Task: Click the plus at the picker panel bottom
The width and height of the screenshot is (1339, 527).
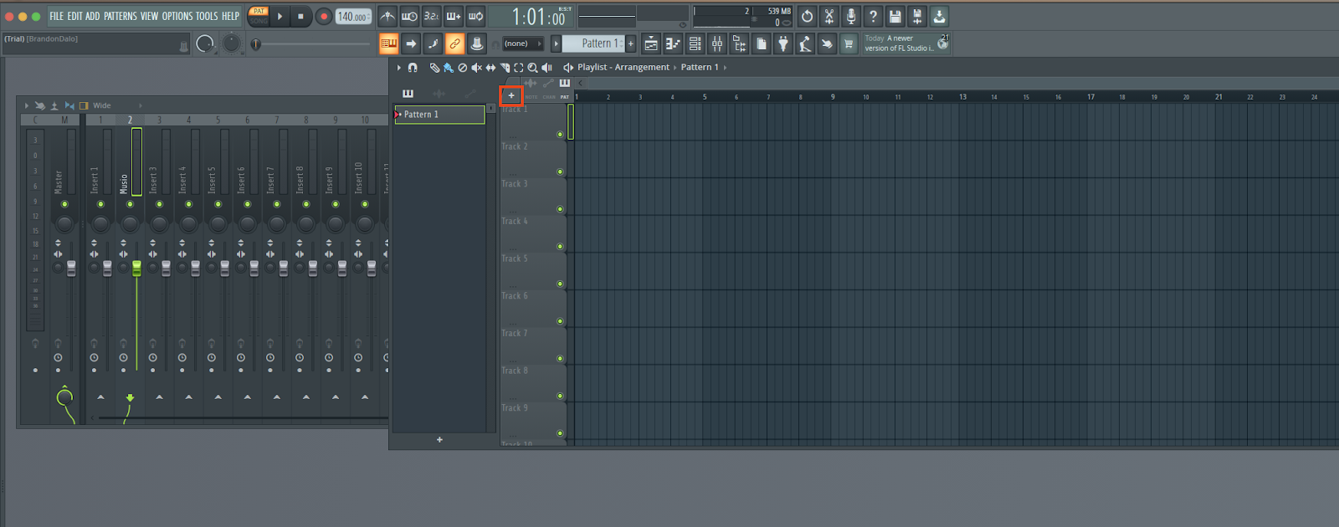Action: pyautogui.click(x=439, y=440)
